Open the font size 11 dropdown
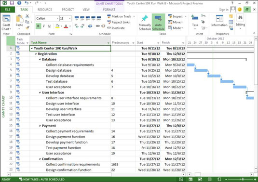Screen dimensions: 258x182 click(x=70, y=18)
